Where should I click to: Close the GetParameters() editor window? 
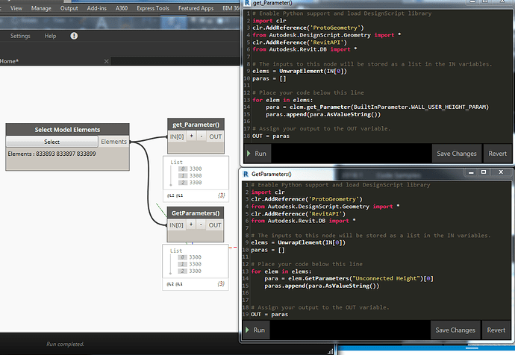[x=501, y=172]
